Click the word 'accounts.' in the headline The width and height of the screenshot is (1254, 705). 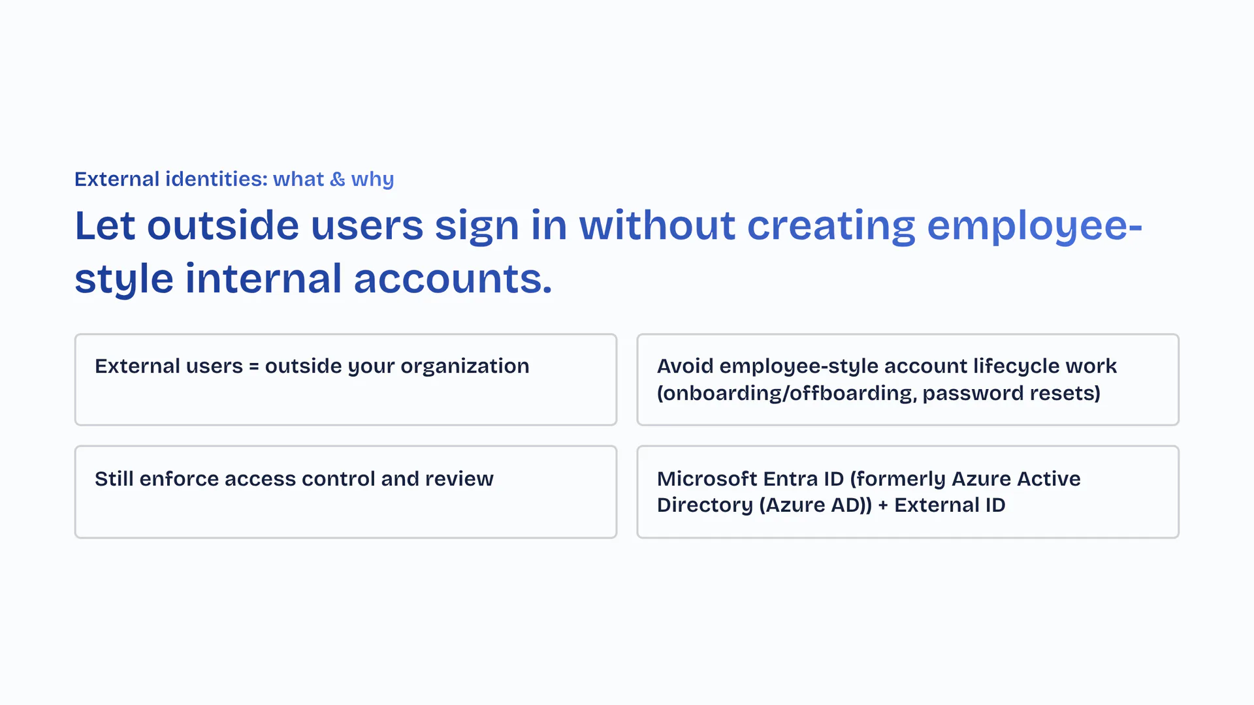coord(453,279)
